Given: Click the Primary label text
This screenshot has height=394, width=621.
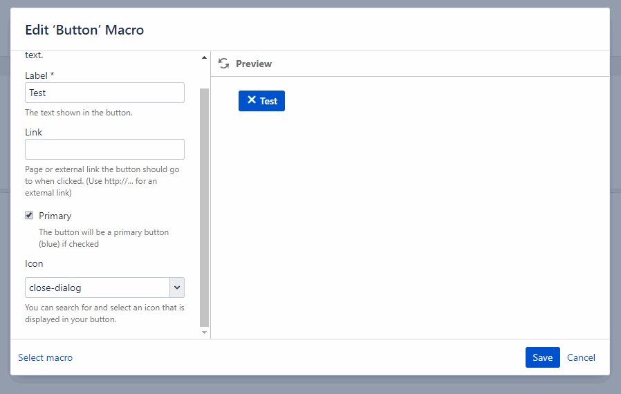Looking at the screenshot, I should (x=55, y=216).
